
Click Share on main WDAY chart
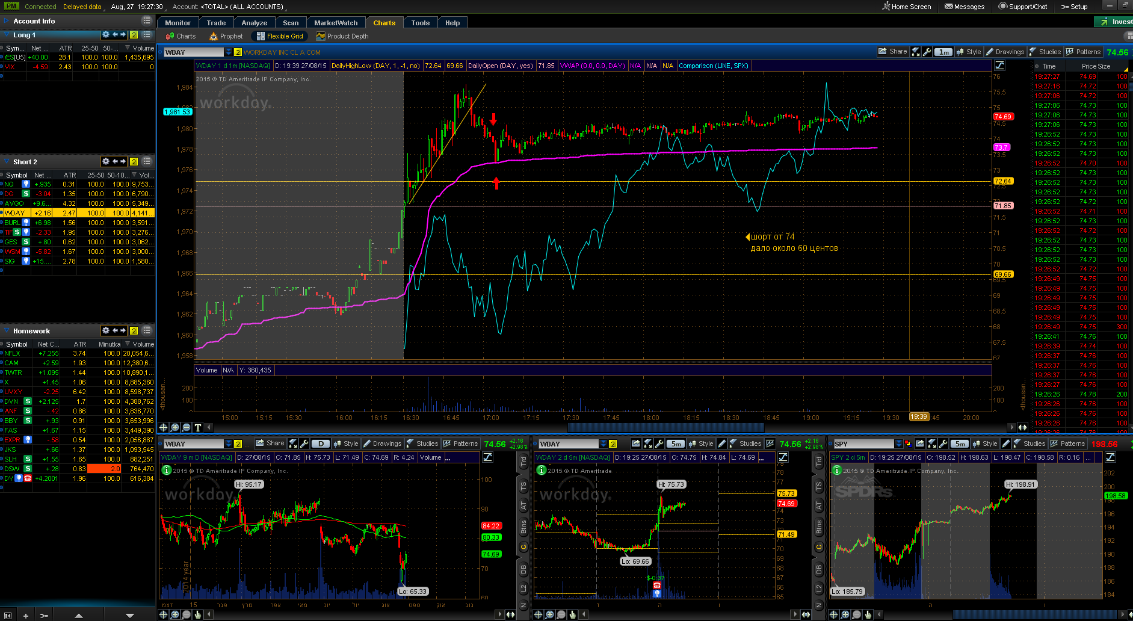tap(893, 52)
